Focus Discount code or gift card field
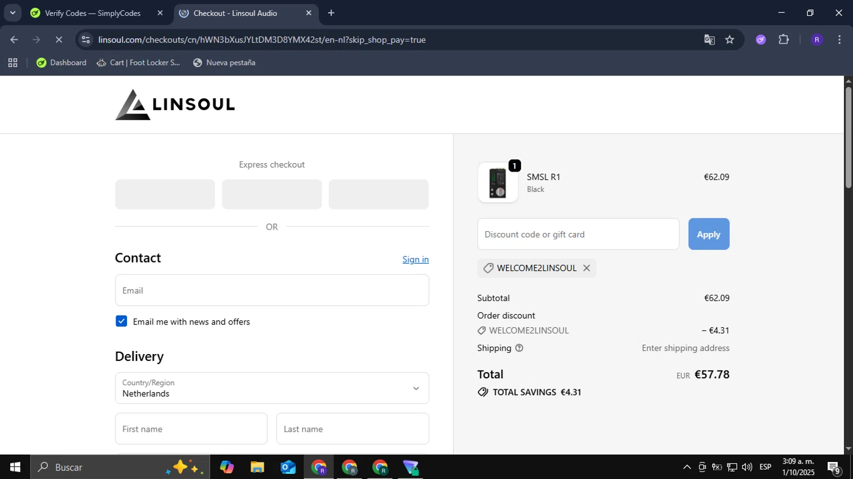Image resolution: width=853 pixels, height=479 pixels. pos(578,234)
